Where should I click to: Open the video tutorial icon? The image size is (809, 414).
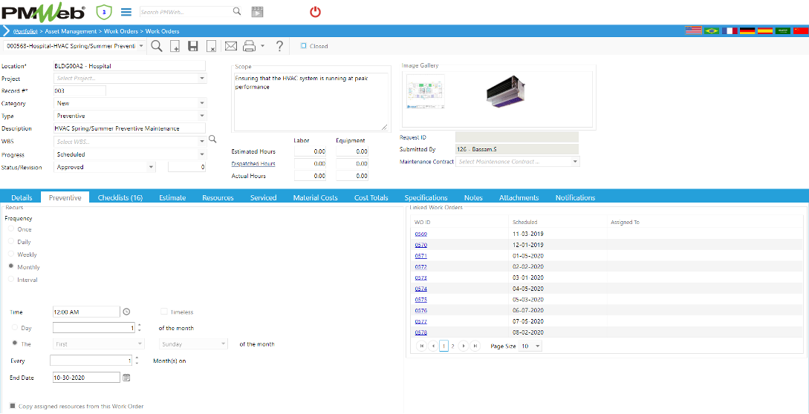pyautogui.click(x=257, y=12)
